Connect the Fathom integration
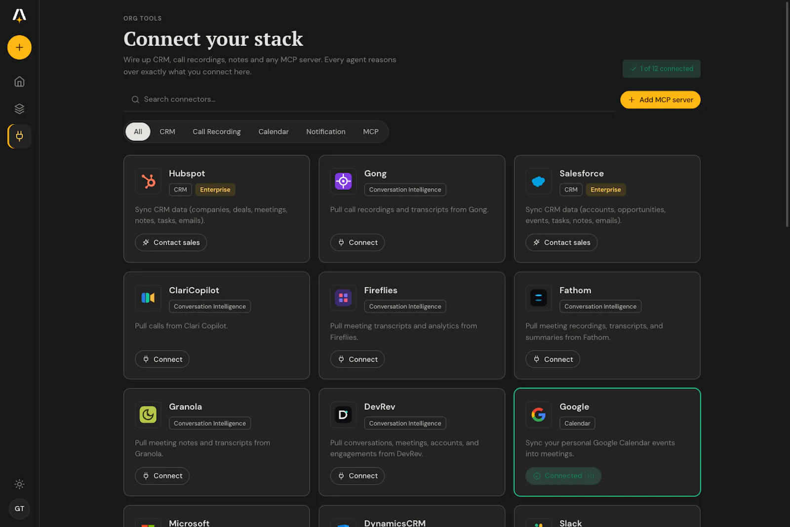This screenshot has height=527, width=790. pos(553,359)
